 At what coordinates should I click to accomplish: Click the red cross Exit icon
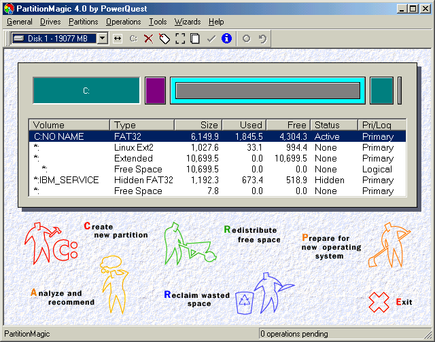pyautogui.click(x=379, y=302)
